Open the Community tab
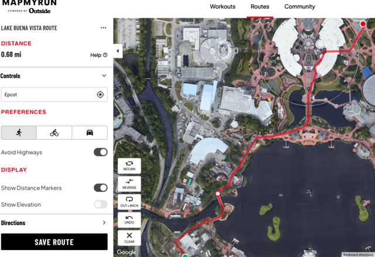Image resolution: width=375 pixels, height=257 pixels. pyautogui.click(x=299, y=6)
